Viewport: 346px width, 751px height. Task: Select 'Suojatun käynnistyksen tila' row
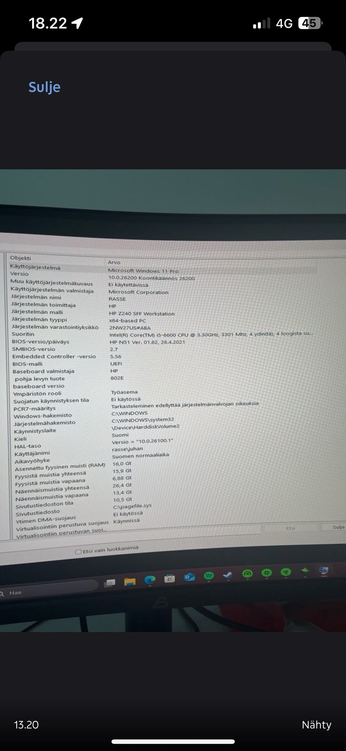(51, 401)
